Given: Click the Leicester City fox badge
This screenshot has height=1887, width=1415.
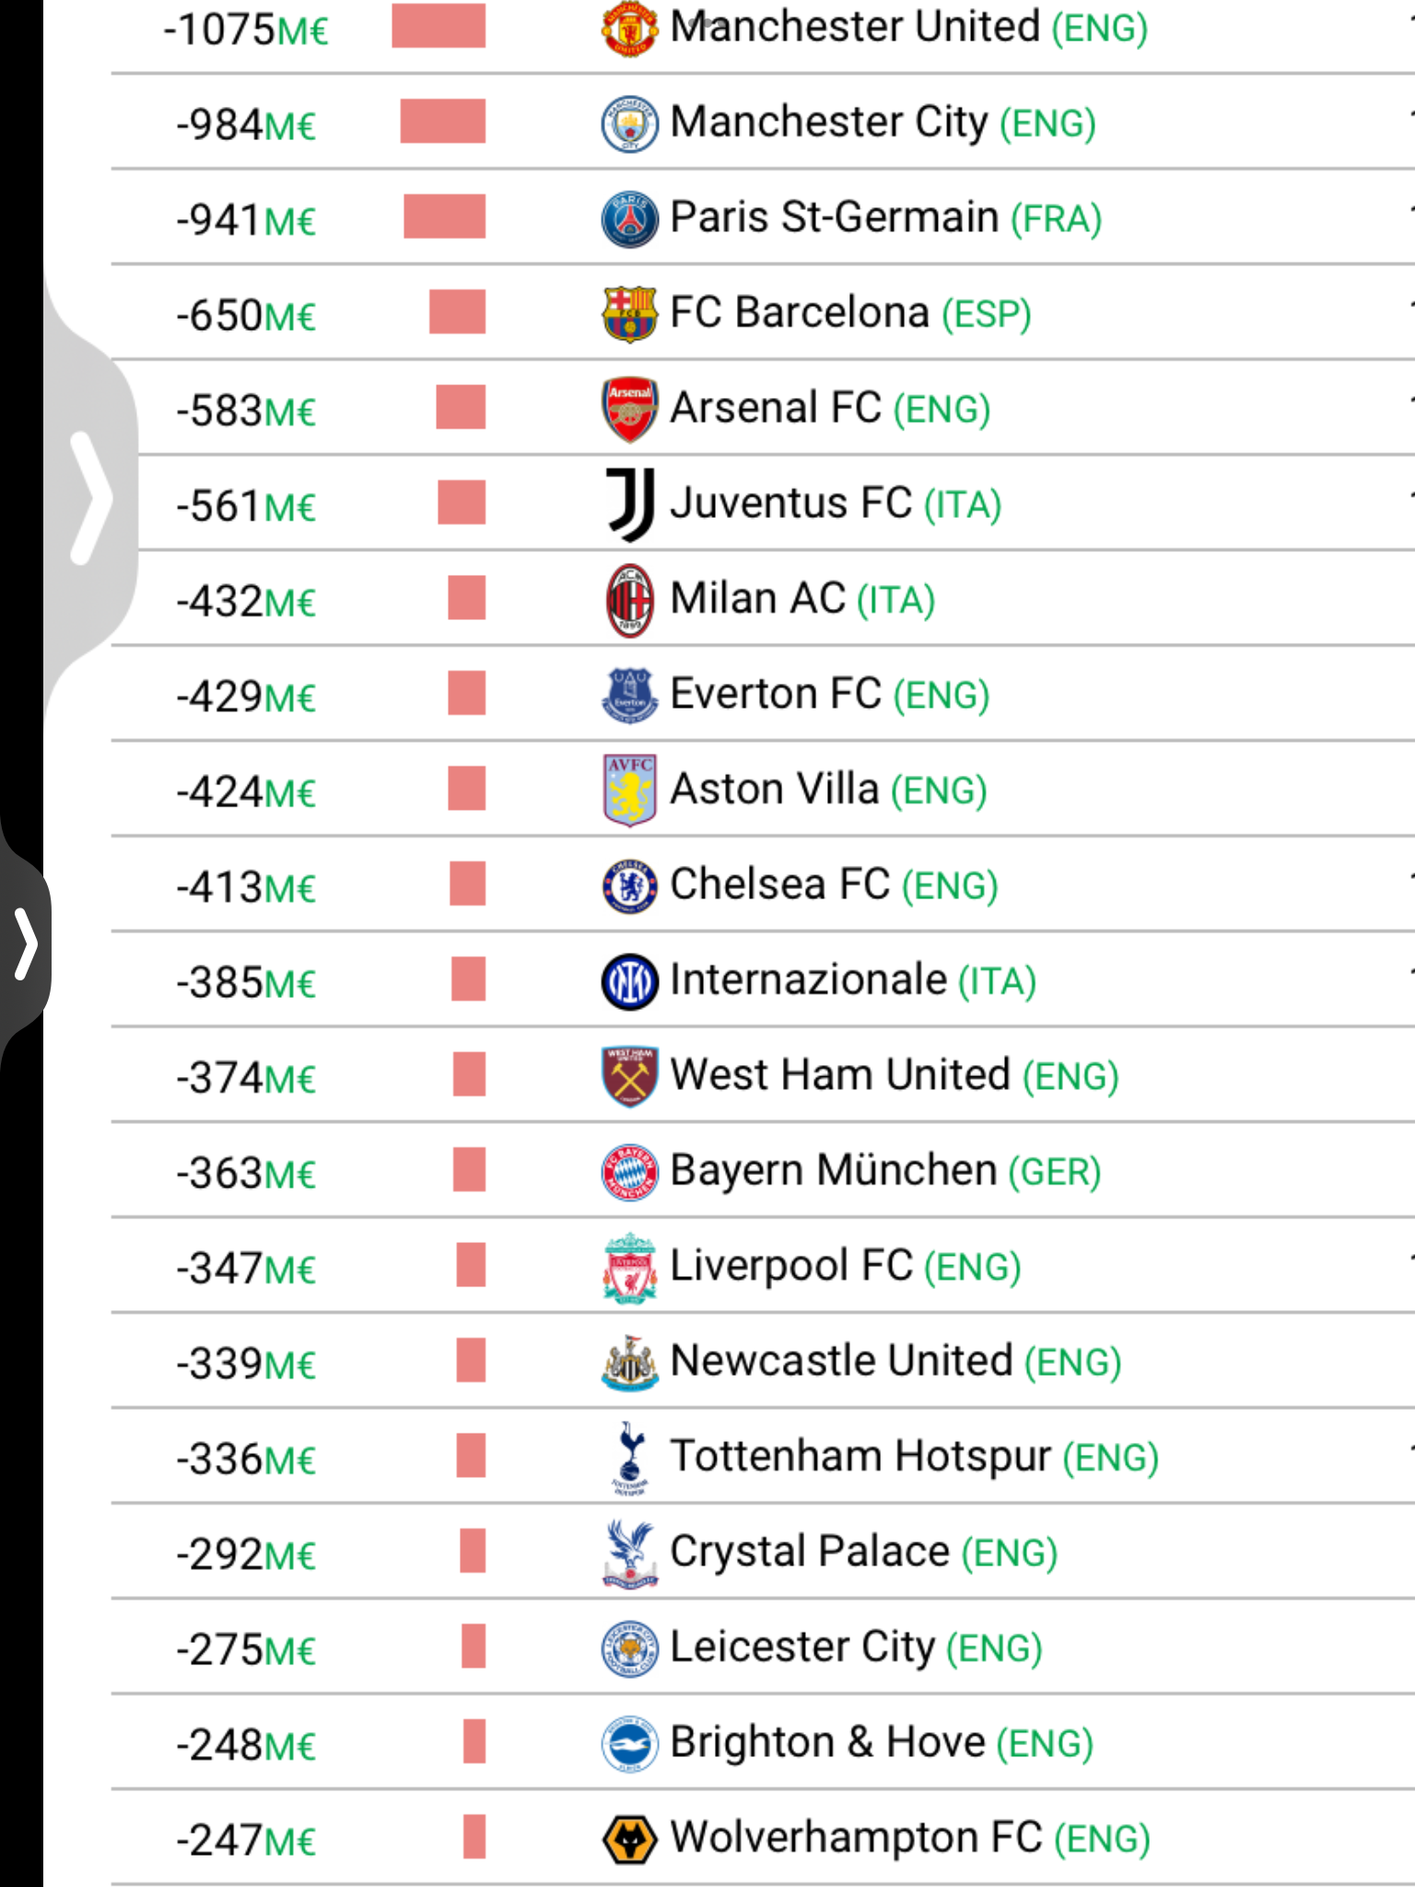Looking at the screenshot, I should click(x=629, y=1648).
